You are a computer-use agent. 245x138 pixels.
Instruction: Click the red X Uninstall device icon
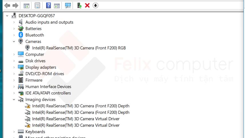point(87,5)
